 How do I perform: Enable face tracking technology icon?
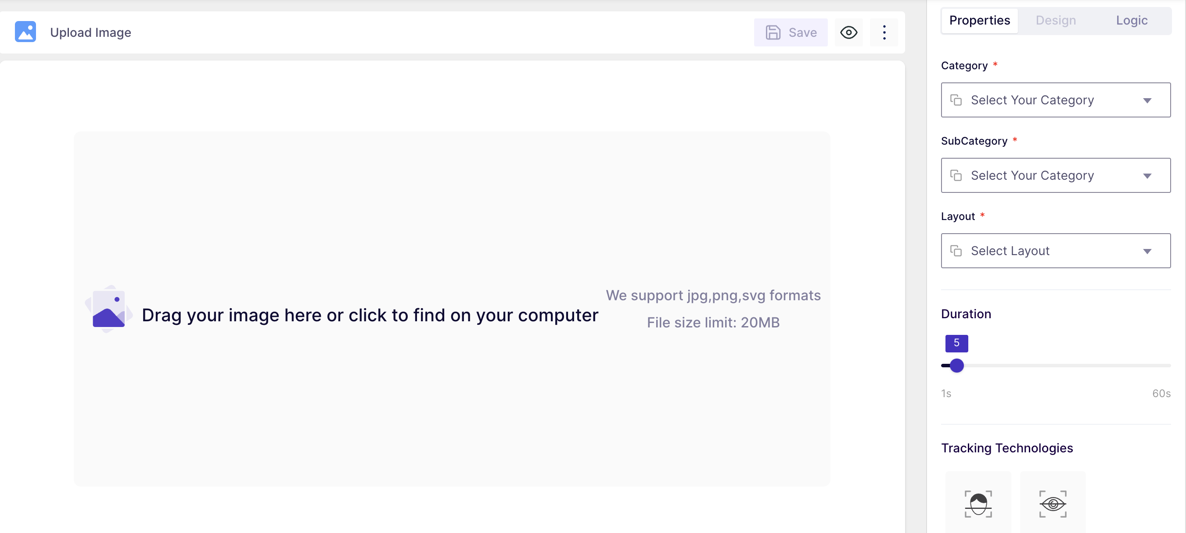978,504
